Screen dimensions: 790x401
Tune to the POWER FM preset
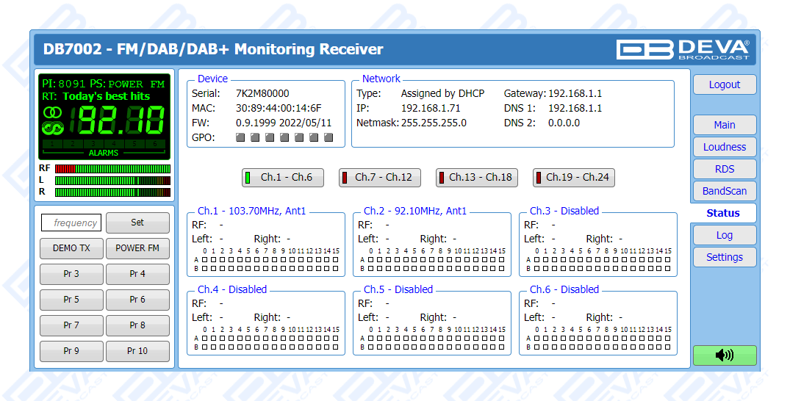137,248
